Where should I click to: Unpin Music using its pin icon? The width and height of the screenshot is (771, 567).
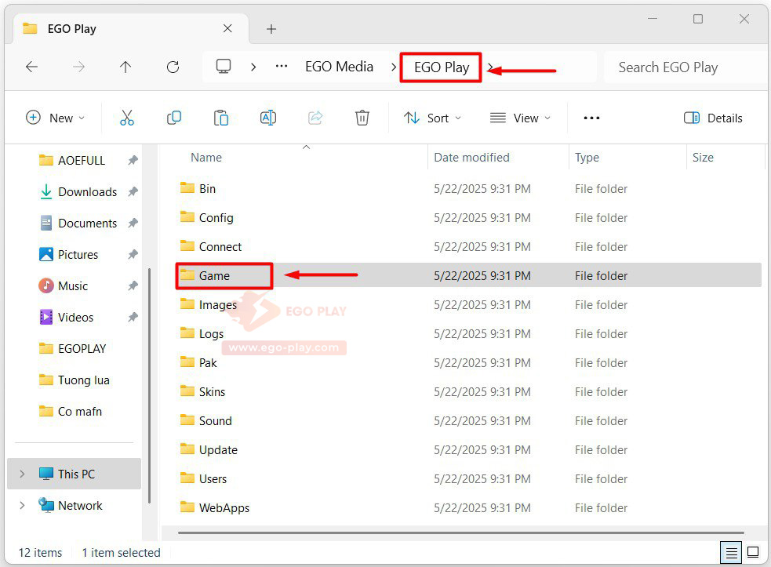[133, 285]
